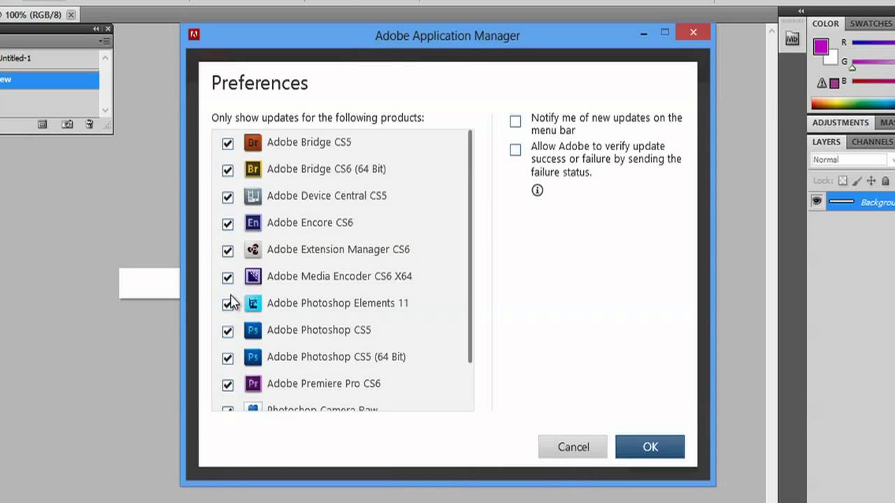Click the Adobe Device Central CS5 icon
Image resolution: width=895 pixels, height=503 pixels.
[252, 196]
